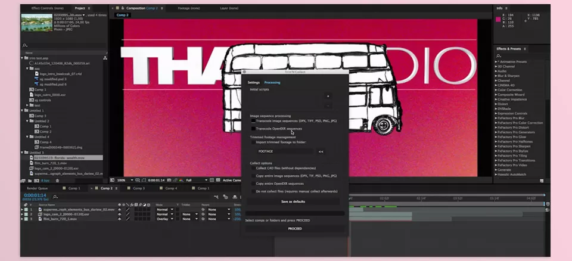Click the always preview icon in viewer footer
This screenshot has width=572, height=261.
point(112,181)
